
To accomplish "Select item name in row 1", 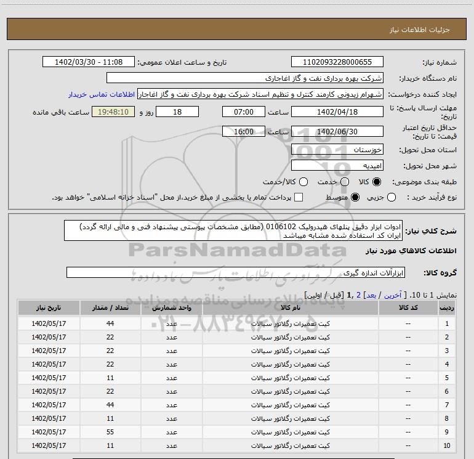I will pos(290,323).
